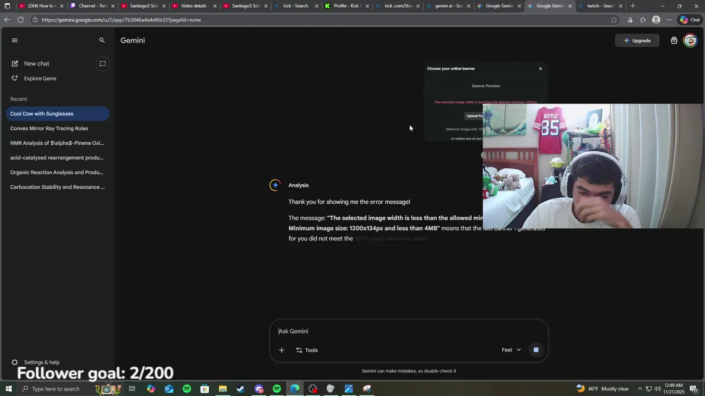This screenshot has width=705, height=396.
Task: Open the taskbar clock 12:49 AM
Action: 674,389
